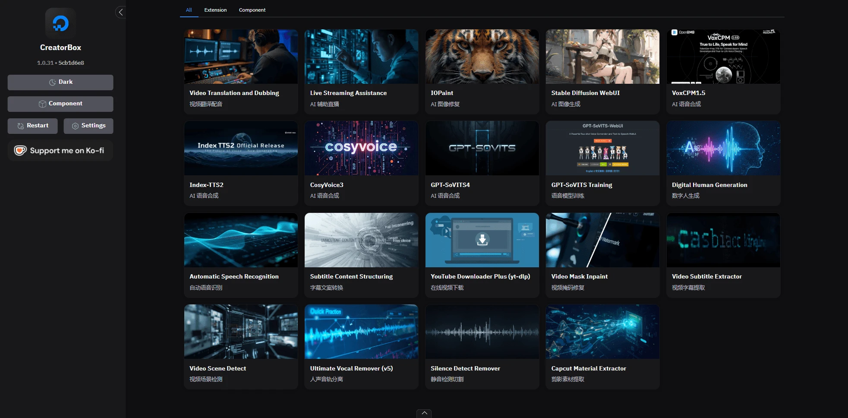
Task: Open the Component button in sidebar
Action: 60,104
